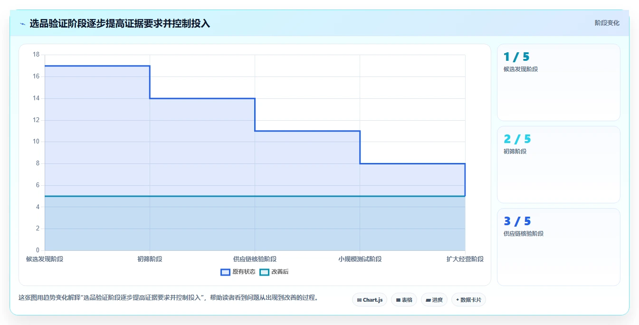Click the 表格 tag button
This screenshot has width=639, height=325.
click(404, 300)
